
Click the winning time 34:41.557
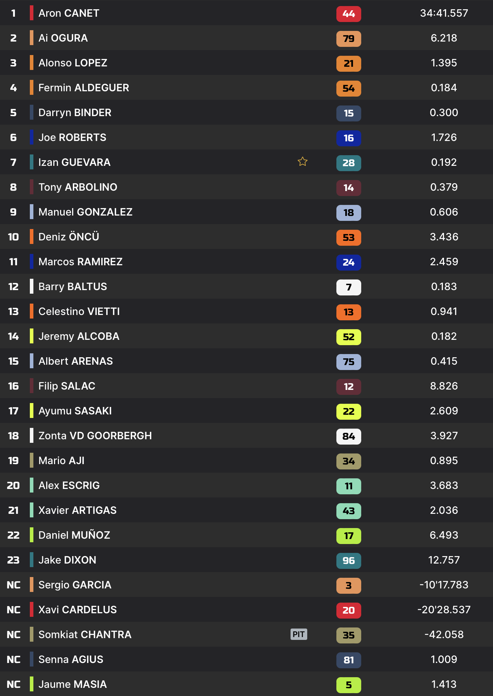[444, 13]
